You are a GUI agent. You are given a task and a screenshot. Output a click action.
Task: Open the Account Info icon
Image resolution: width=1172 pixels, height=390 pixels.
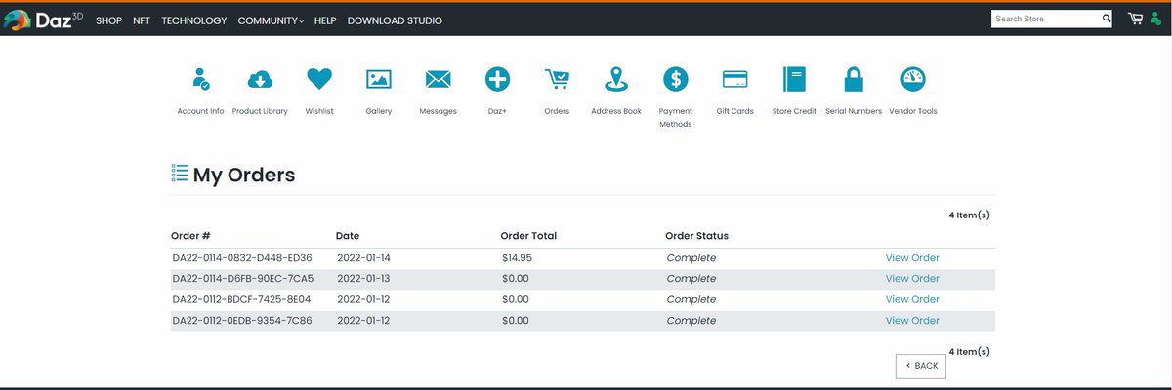201,79
